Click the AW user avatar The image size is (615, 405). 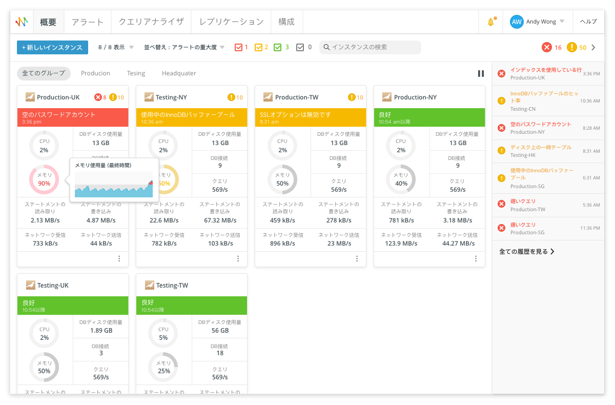pyautogui.click(x=517, y=22)
